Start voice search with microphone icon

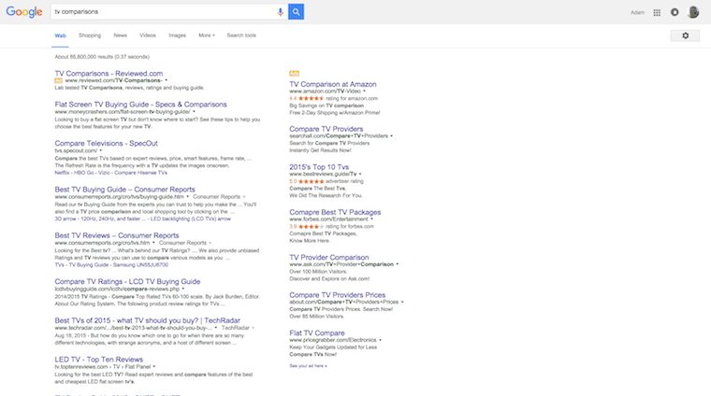click(x=281, y=12)
